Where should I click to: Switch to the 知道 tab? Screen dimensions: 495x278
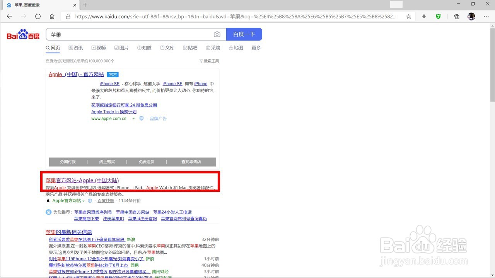144,48
